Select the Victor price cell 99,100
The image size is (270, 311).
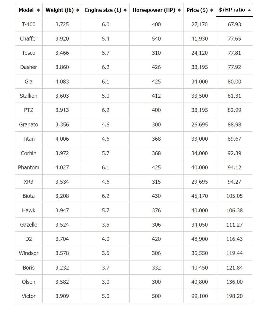click(x=200, y=296)
